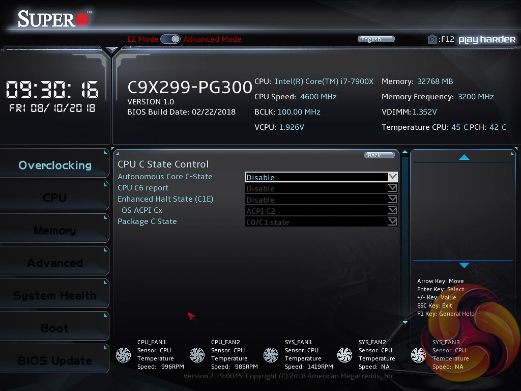Click the BIOS Build Date text
The width and height of the screenshot is (521, 391).
pyautogui.click(x=182, y=112)
